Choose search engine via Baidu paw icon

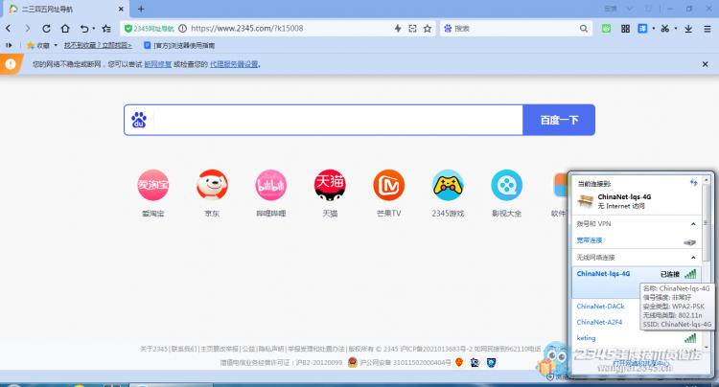click(x=448, y=29)
